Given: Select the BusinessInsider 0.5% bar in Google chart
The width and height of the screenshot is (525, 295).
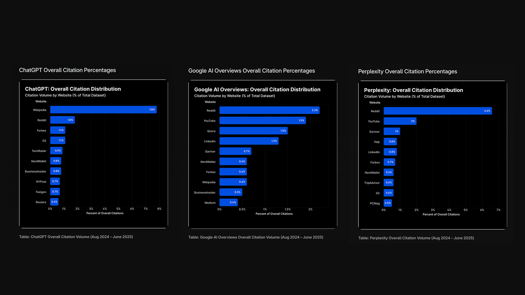Looking at the screenshot, I should click(231, 192).
